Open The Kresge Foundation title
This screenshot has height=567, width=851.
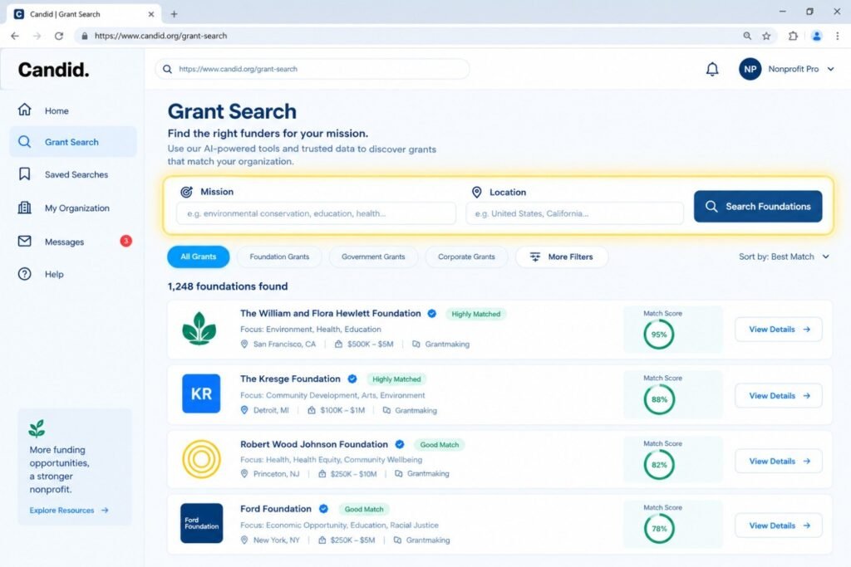(290, 379)
